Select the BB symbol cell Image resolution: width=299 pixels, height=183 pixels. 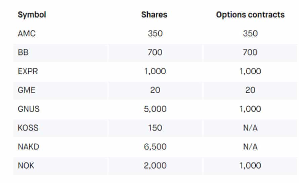[x=23, y=52]
